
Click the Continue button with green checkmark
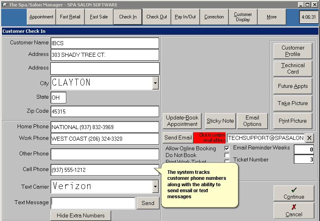[294, 193]
